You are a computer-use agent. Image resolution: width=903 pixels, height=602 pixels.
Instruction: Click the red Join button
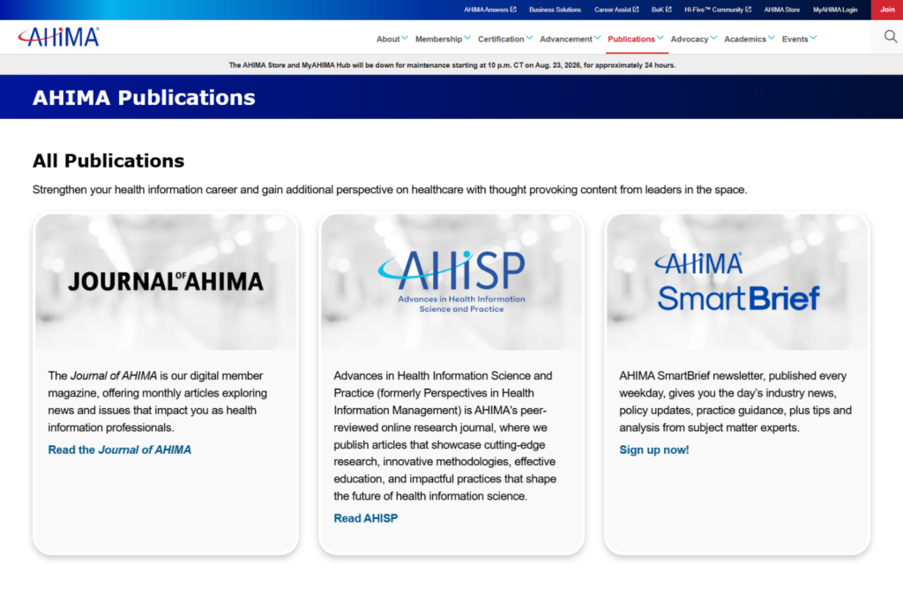(887, 10)
